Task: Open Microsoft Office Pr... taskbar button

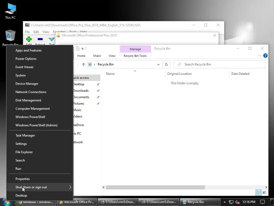Action: 77,202
